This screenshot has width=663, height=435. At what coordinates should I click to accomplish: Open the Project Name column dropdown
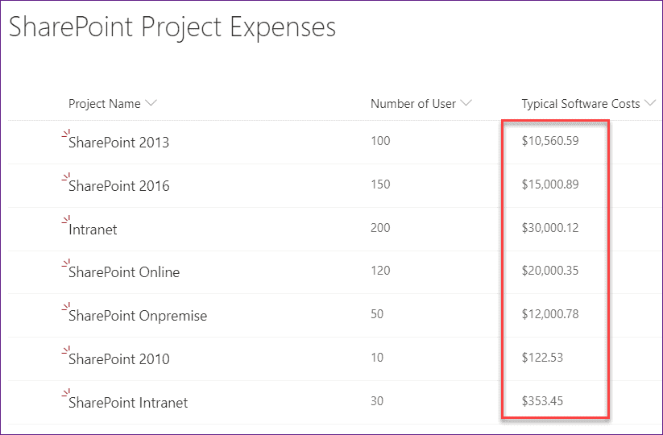coord(151,103)
